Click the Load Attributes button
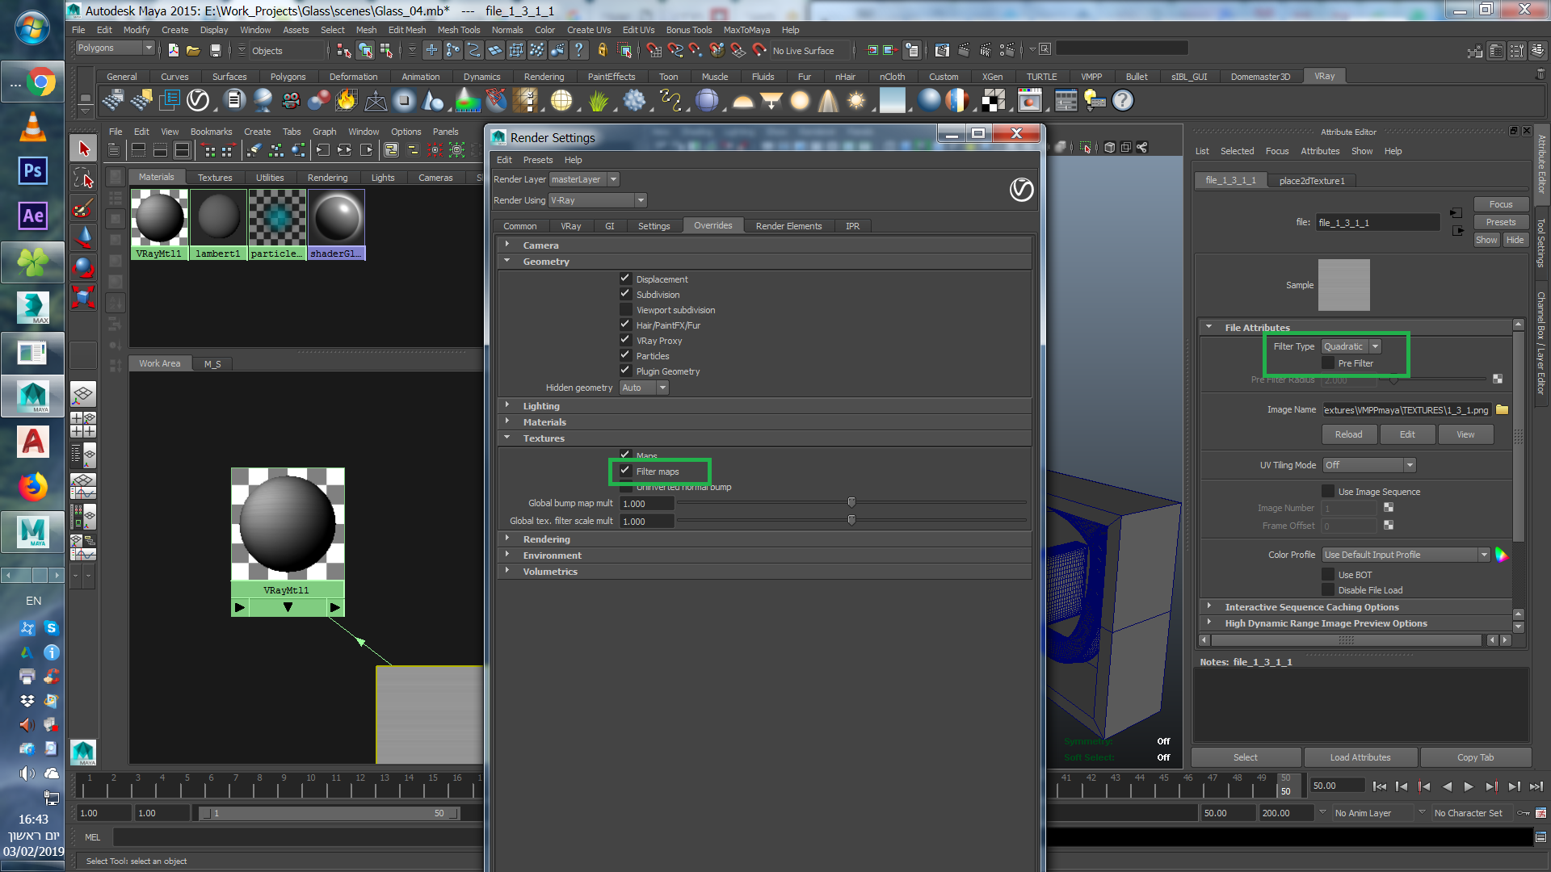The width and height of the screenshot is (1551, 872). coord(1360,757)
